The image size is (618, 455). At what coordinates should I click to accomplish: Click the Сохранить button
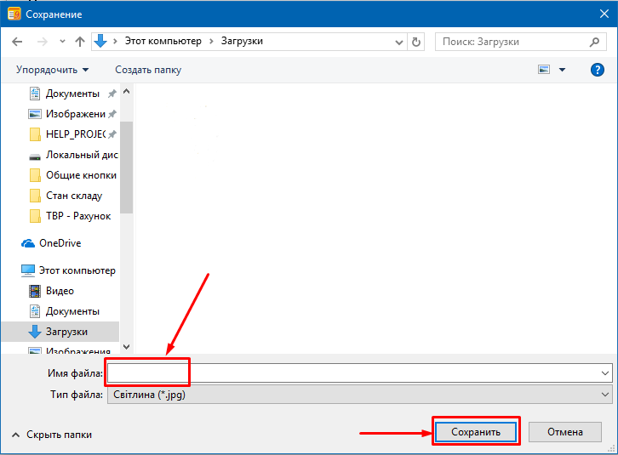coord(476,432)
